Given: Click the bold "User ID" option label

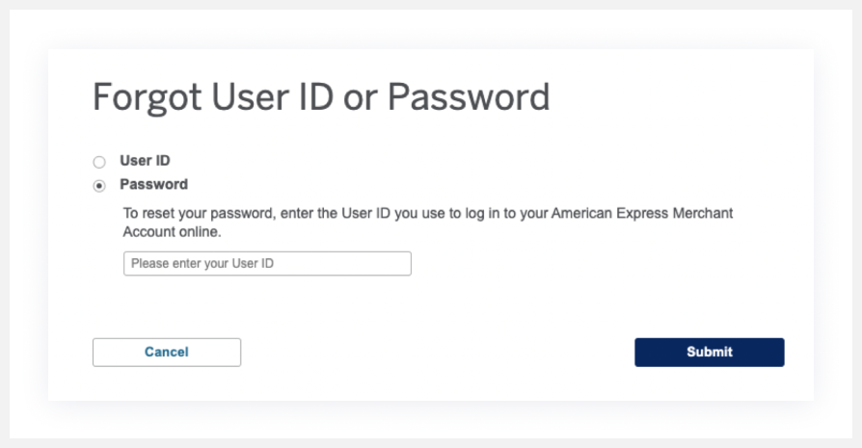Looking at the screenshot, I should pyautogui.click(x=145, y=161).
